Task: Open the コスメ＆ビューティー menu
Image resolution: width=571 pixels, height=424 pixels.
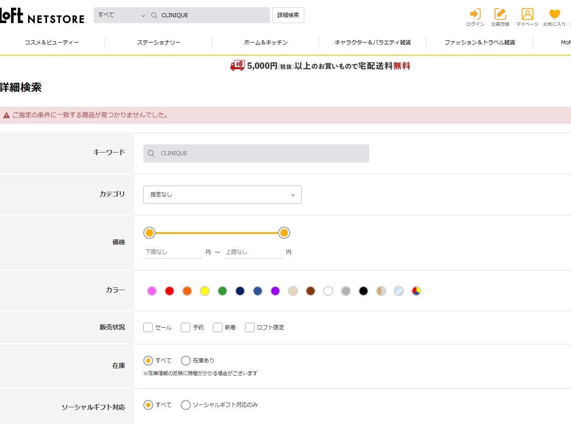Action: pyautogui.click(x=52, y=43)
